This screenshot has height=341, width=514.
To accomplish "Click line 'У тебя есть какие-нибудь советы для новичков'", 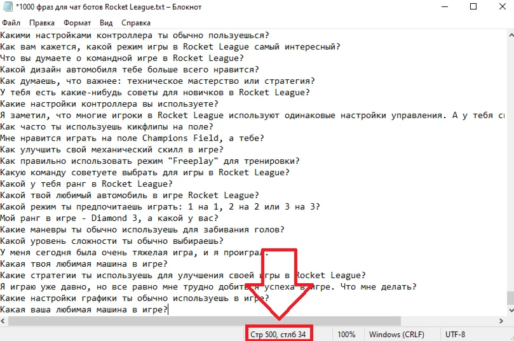I will point(155,93).
